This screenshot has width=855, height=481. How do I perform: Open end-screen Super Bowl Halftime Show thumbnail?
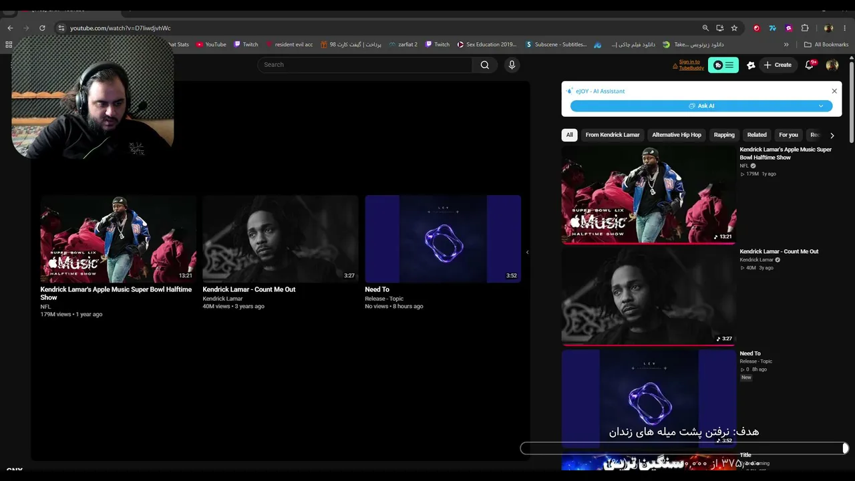click(x=118, y=239)
